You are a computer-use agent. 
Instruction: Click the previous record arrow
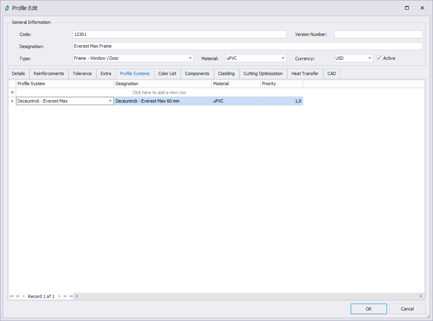pyautogui.click(x=23, y=296)
